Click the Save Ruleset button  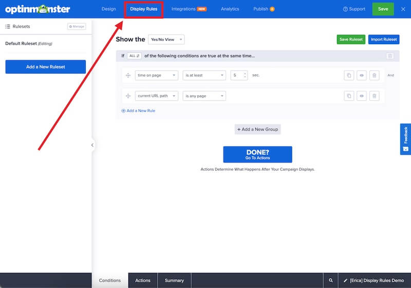[x=351, y=40]
